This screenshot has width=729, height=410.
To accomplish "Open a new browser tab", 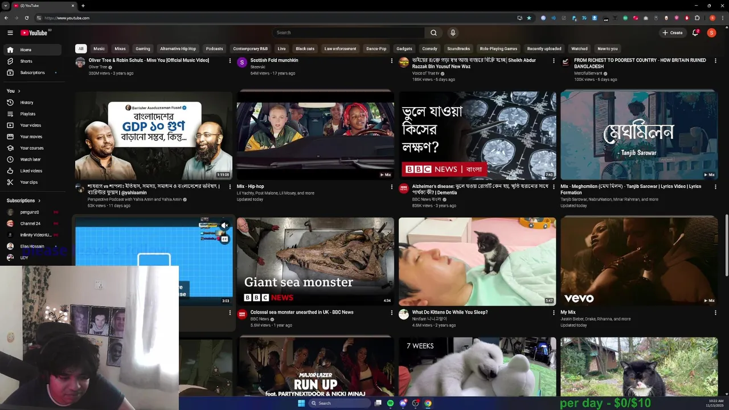I will click(83, 6).
